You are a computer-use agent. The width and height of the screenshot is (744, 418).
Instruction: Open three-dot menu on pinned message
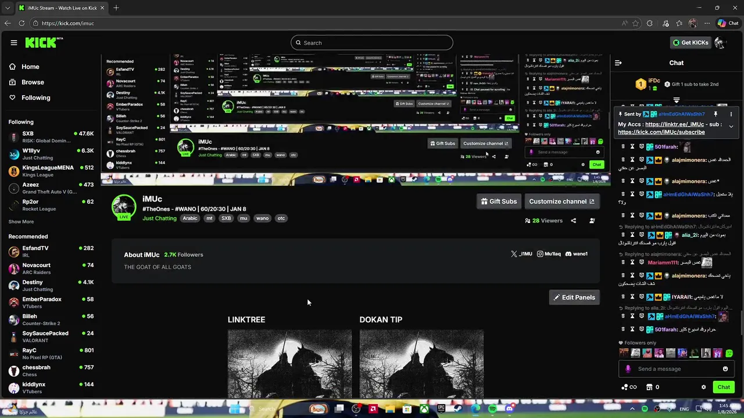731,114
